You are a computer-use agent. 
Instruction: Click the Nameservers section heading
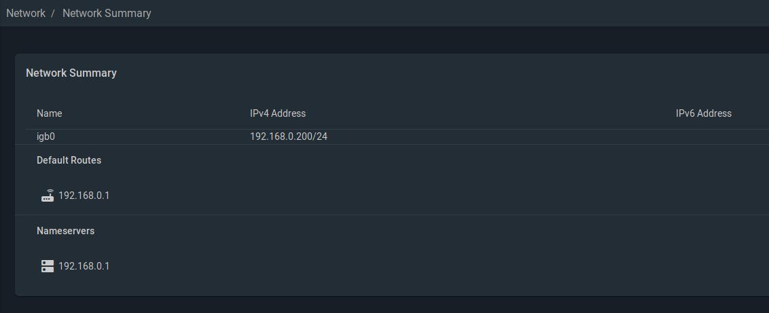pos(65,231)
